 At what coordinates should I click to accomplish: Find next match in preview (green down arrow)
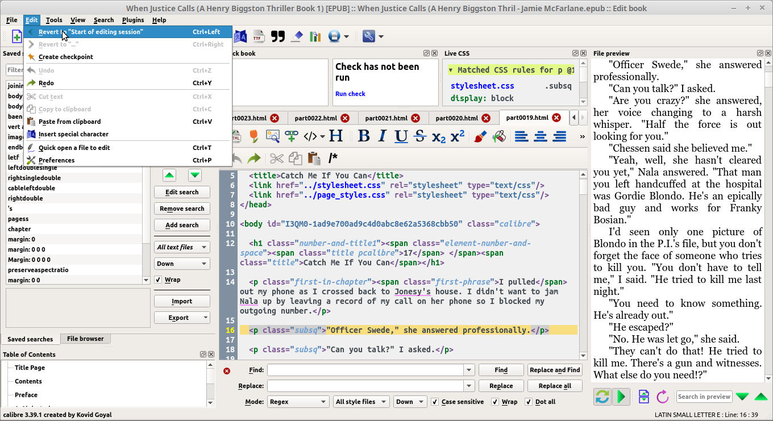pos(742,397)
